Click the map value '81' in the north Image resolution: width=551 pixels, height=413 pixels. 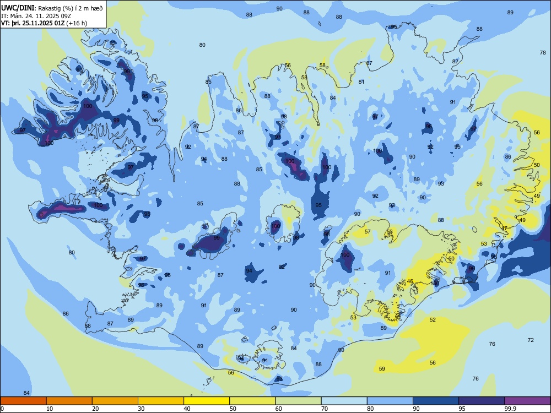click(361, 82)
